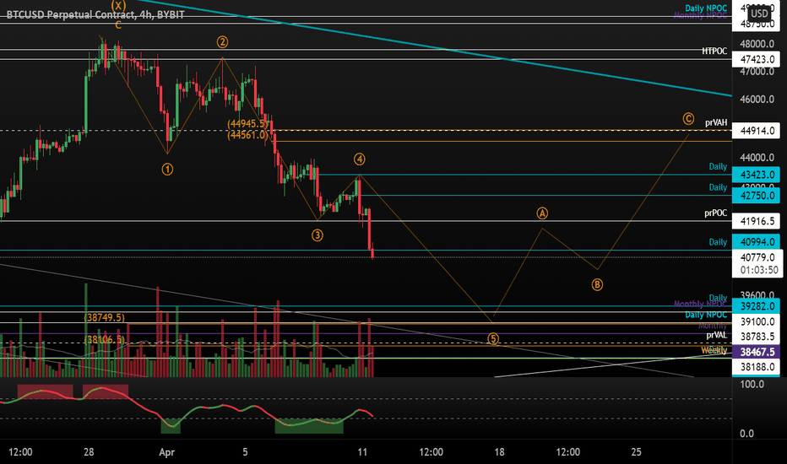Click the (X) wave label
Image resolution: width=787 pixels, height=464 pixels.
click(x=118, y=6)
